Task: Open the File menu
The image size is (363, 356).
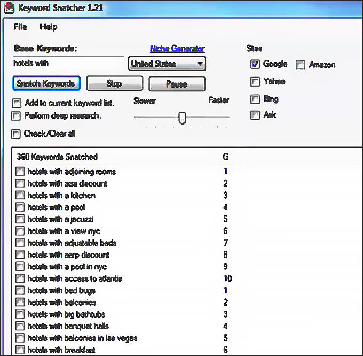Action: pyautogui.click(x=20, y=27)
